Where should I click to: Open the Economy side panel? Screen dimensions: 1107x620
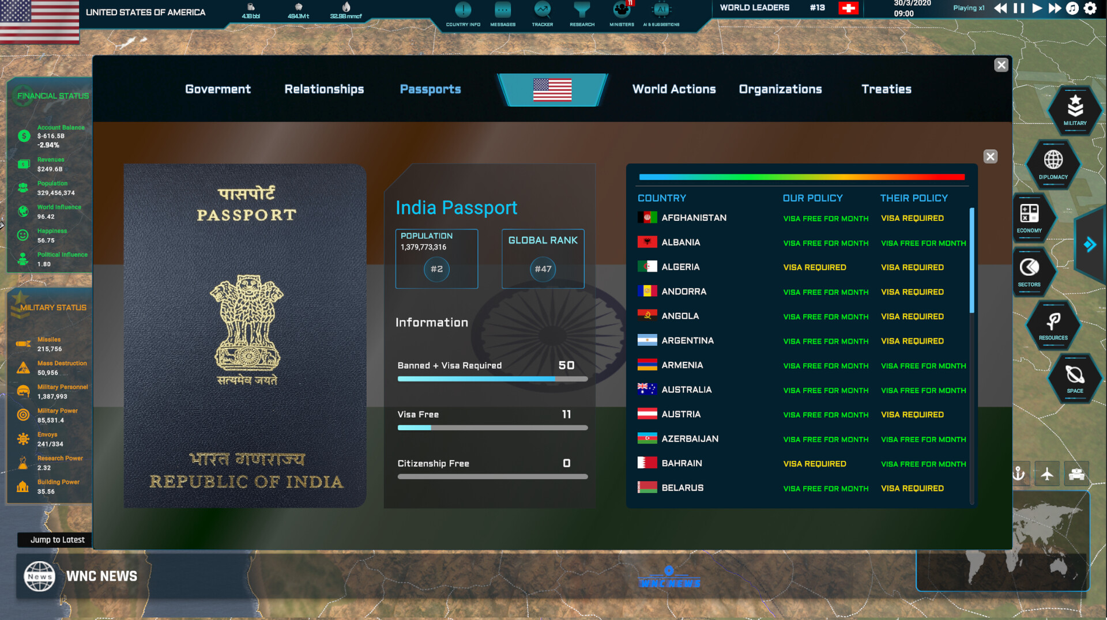click(1029, 217)
